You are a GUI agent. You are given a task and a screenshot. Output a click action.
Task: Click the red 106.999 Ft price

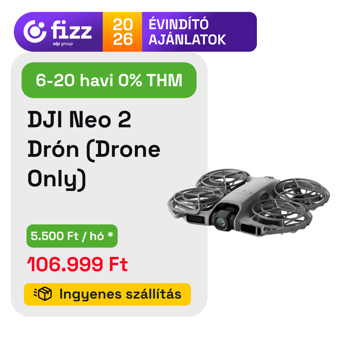pyautogui.click(x=77, y=264)
